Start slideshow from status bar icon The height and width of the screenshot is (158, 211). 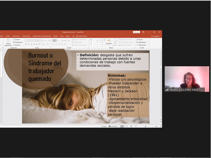tap(136, 126)
